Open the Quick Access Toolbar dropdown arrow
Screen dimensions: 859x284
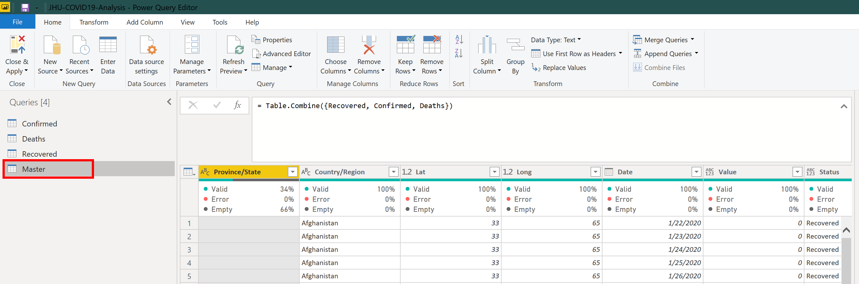tap(37, 8)
